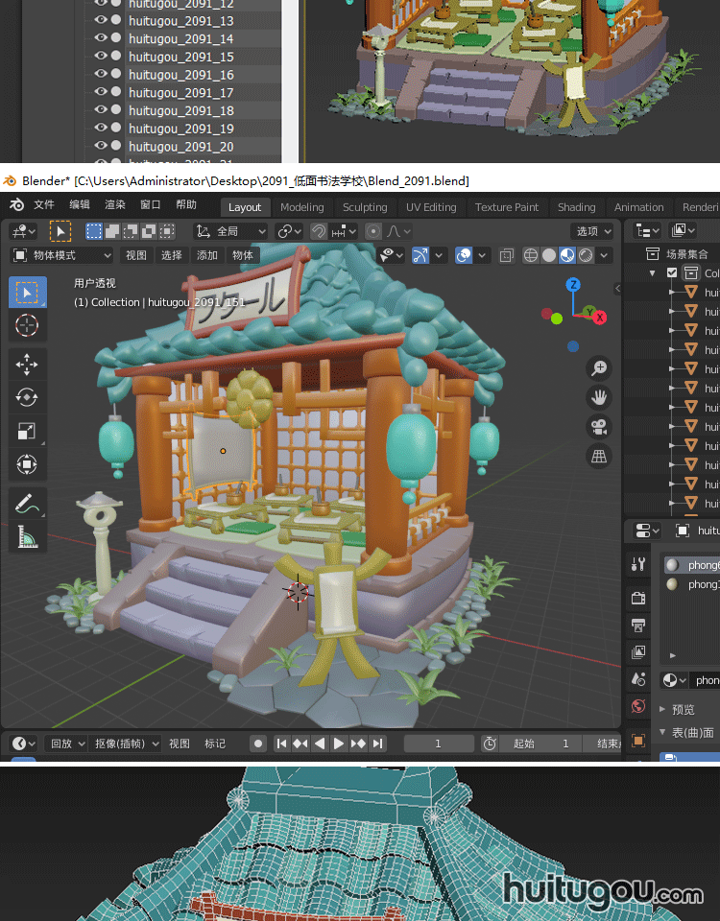Select the Rotate tool
The width and height of the screenshot is (720, 921).
[27, 397]
